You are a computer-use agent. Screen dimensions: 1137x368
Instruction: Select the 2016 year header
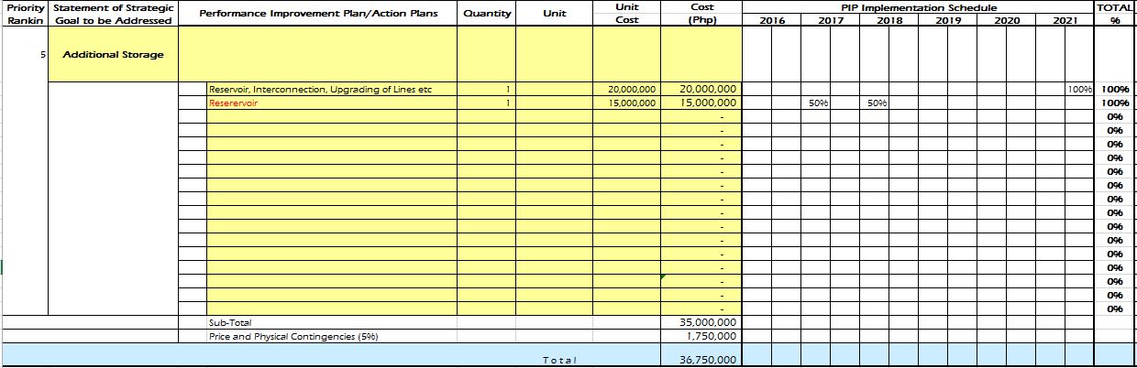pos(771,19)
